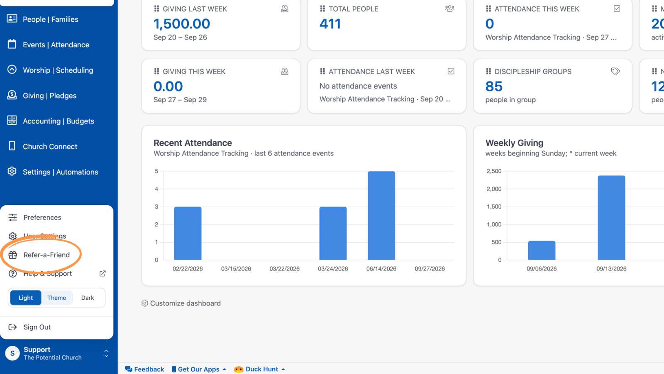The width and height of the screenshot is (664, 374).
Task: Click the Attendance This Week checkbox icon
Action: click(617, 8)
